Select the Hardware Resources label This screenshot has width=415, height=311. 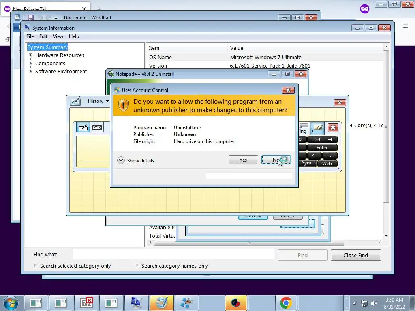tap(60, 55)
